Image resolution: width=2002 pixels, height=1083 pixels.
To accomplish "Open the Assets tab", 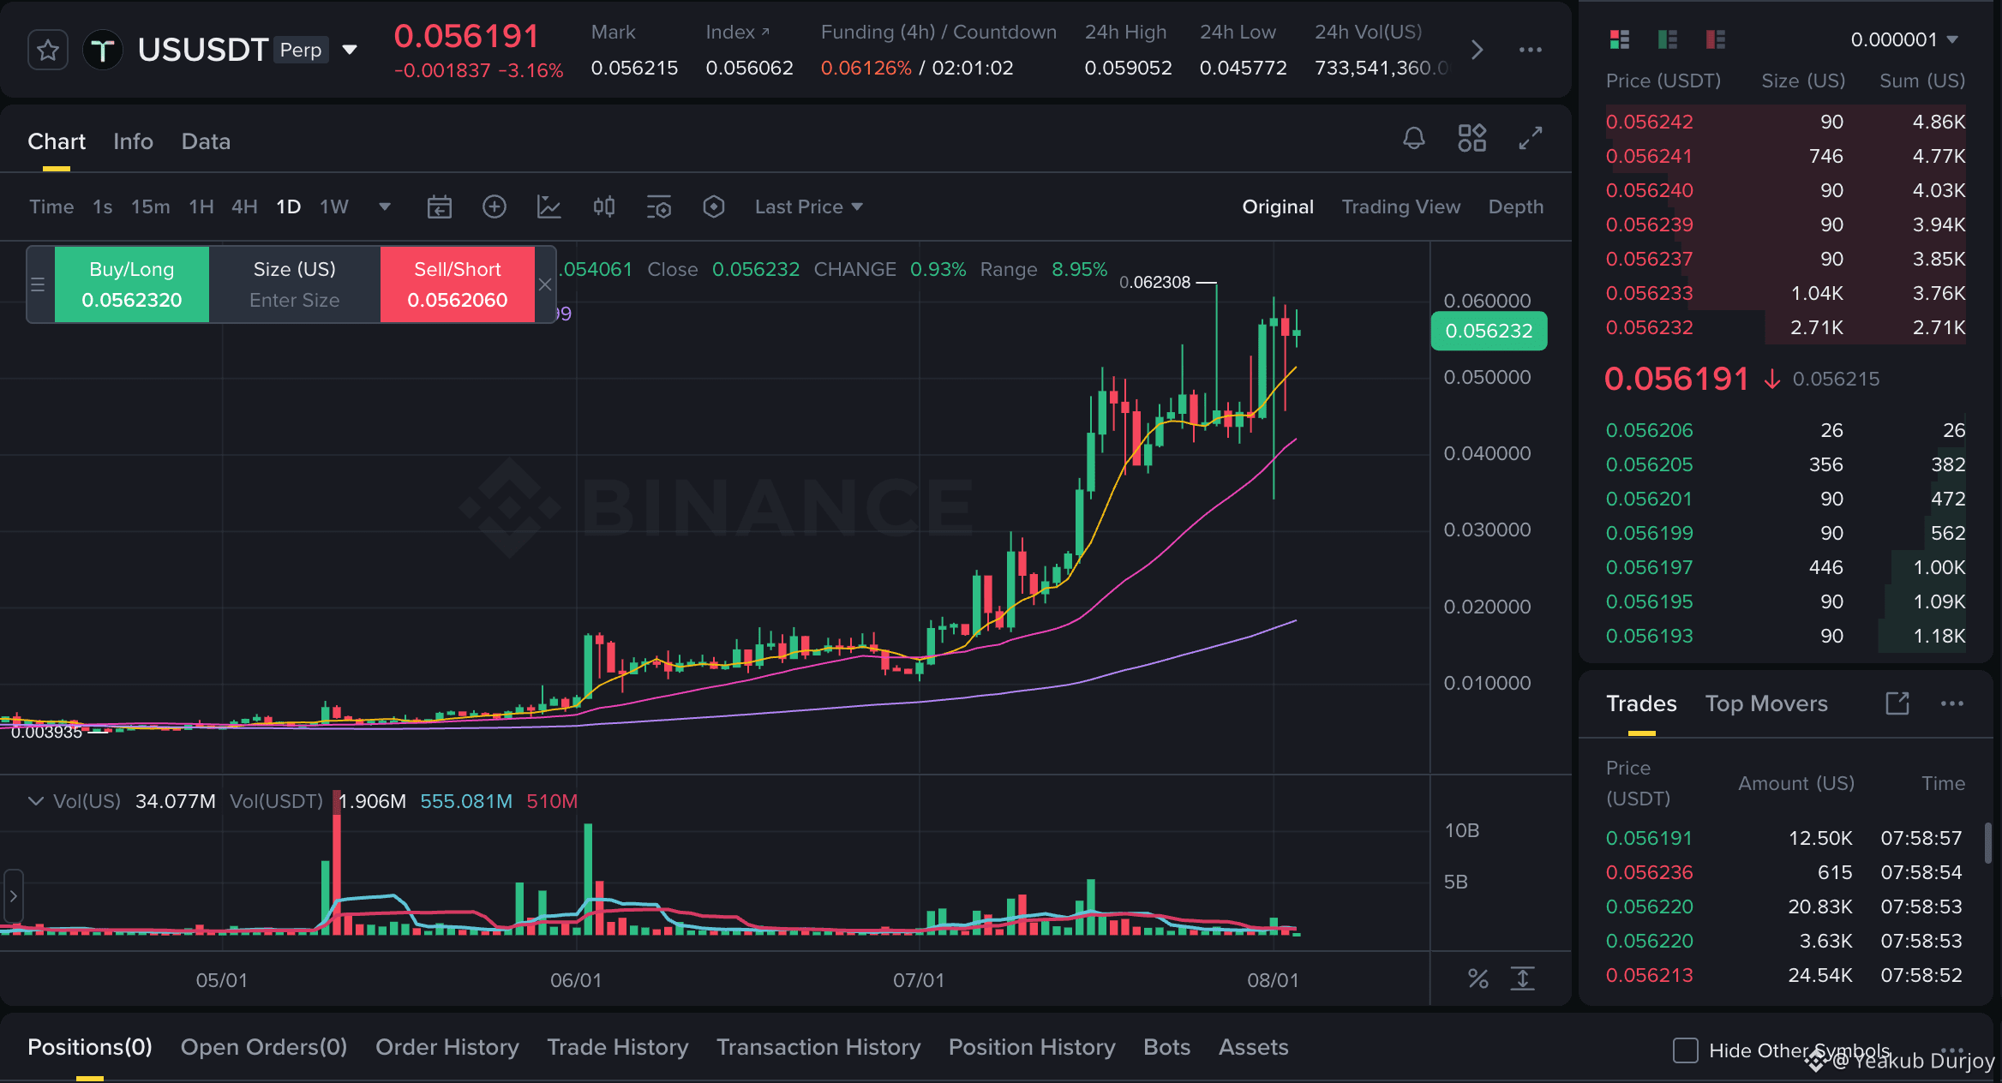I will click(x=1253, y=1047).
